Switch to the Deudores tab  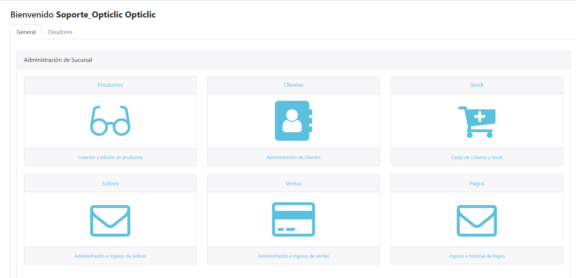(x=60, y=32)
